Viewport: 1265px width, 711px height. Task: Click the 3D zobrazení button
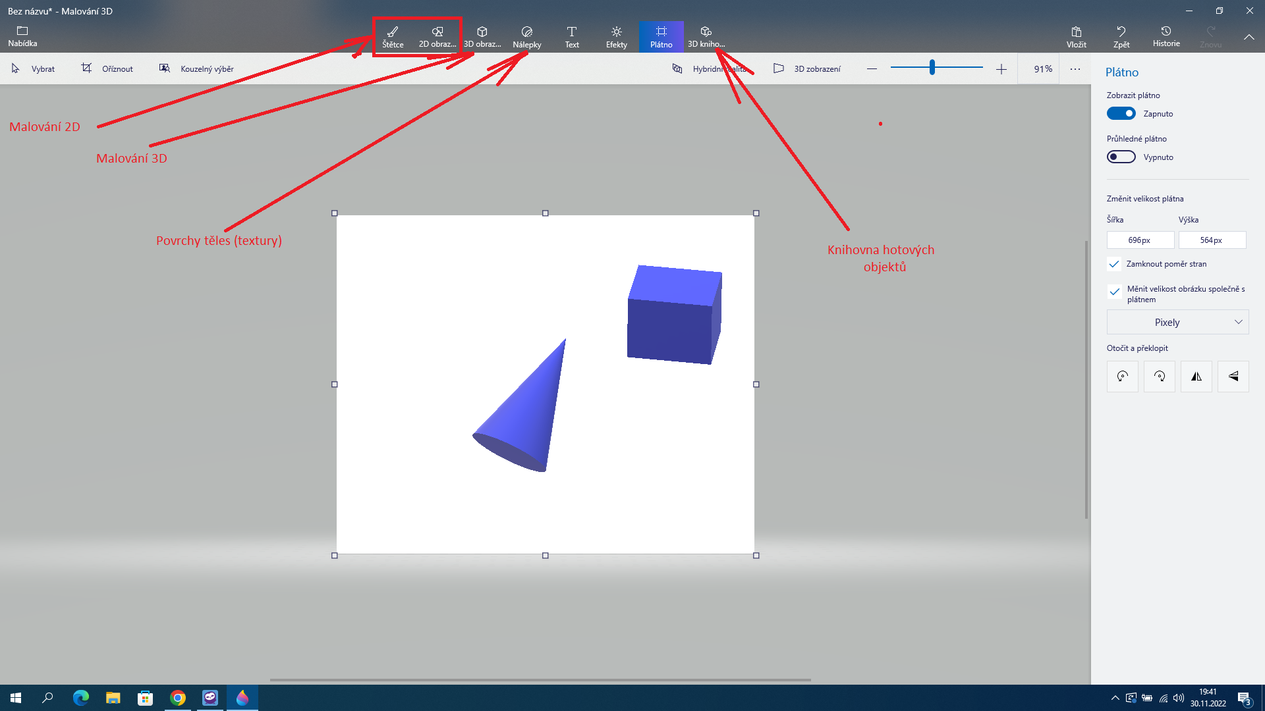coord(807,68)
